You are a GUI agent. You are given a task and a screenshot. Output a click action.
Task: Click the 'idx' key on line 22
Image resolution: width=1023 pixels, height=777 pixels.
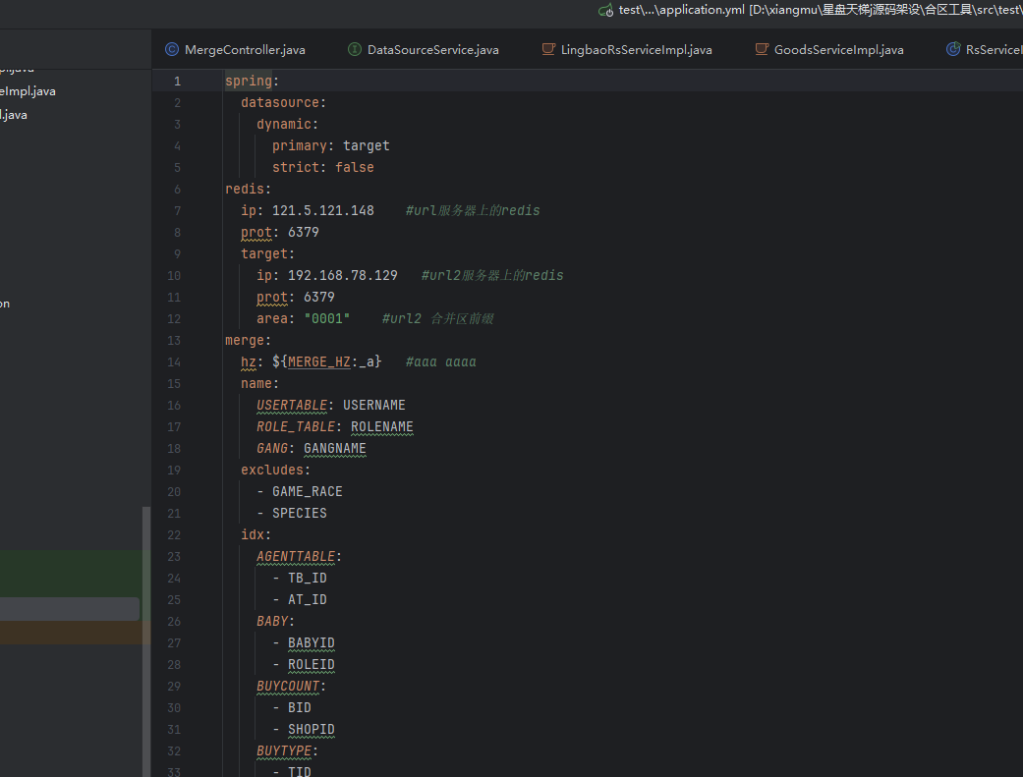click(253, 535)
